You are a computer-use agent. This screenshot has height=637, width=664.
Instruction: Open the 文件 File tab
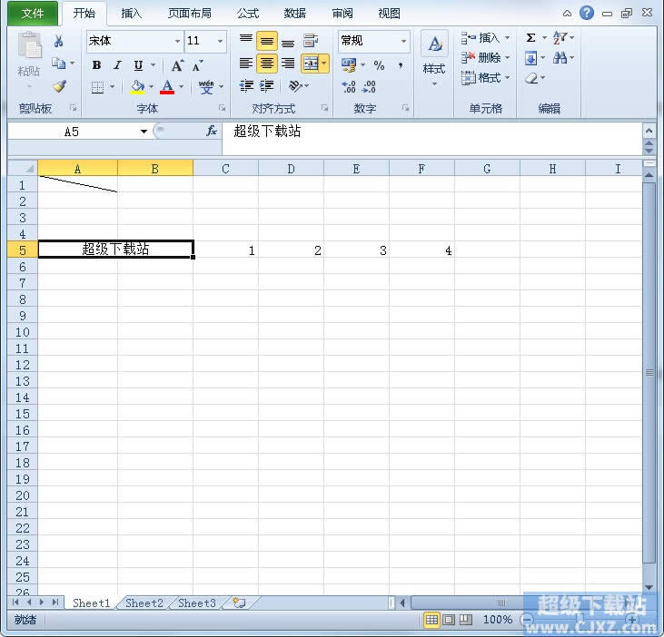tap(33, 14)
